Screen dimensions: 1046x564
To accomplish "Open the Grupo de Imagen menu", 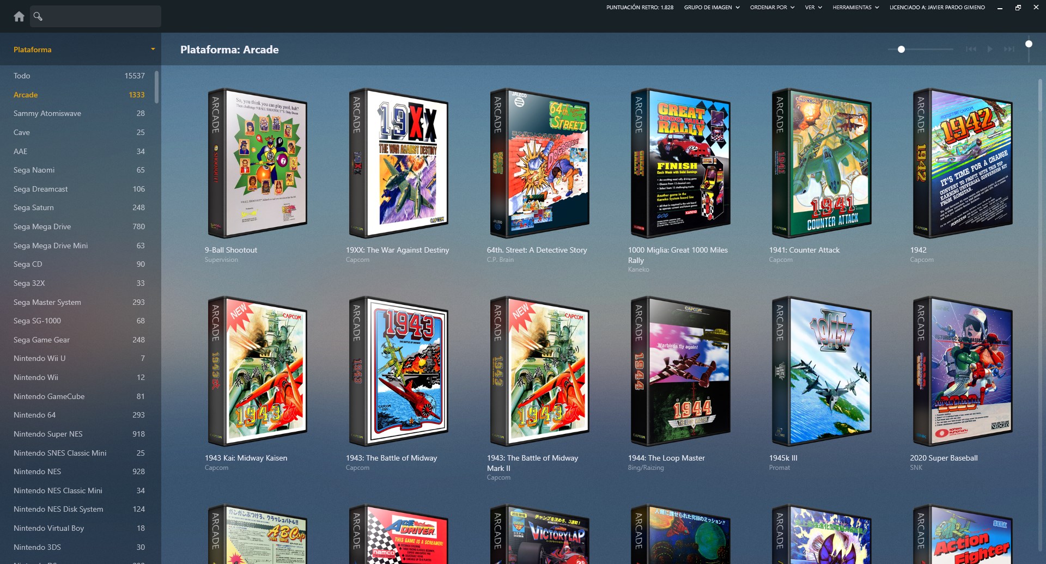I will [x=711, y=8].
